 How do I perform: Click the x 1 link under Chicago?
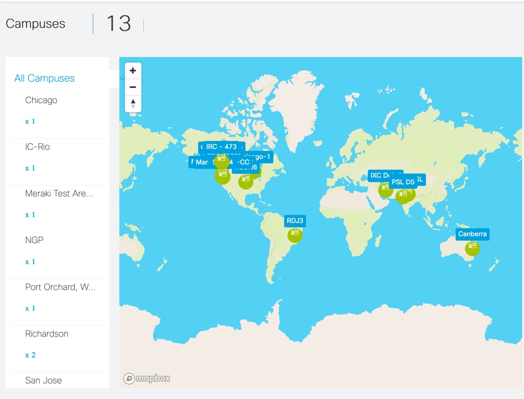pyautogui.click(x=29, y=121)
